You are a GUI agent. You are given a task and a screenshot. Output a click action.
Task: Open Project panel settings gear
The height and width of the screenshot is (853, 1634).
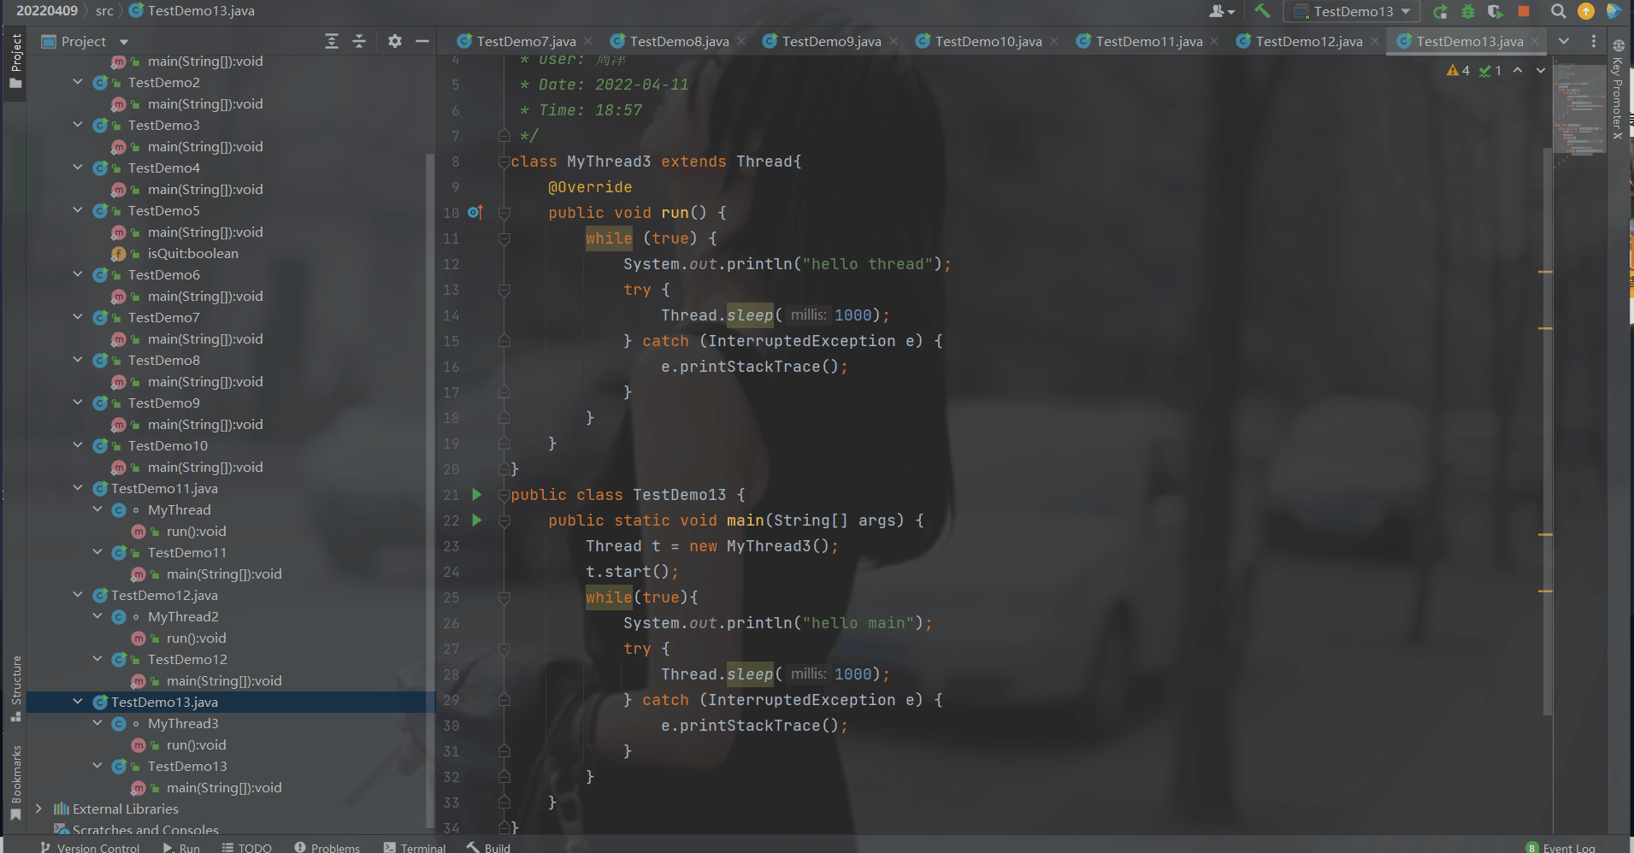point(394,41)
